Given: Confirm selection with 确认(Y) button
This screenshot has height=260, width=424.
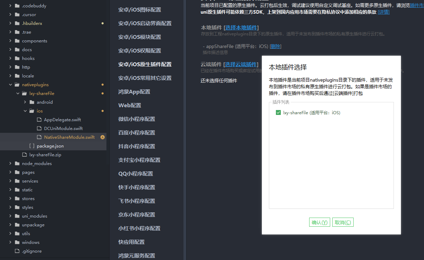Looking at the screenshot, I should coord(319,223).
